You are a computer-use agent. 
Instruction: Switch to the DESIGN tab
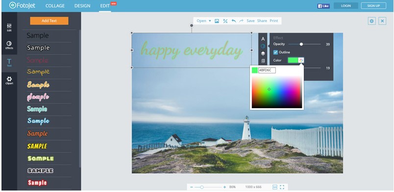pyautogui.click(x=82, y=6)
